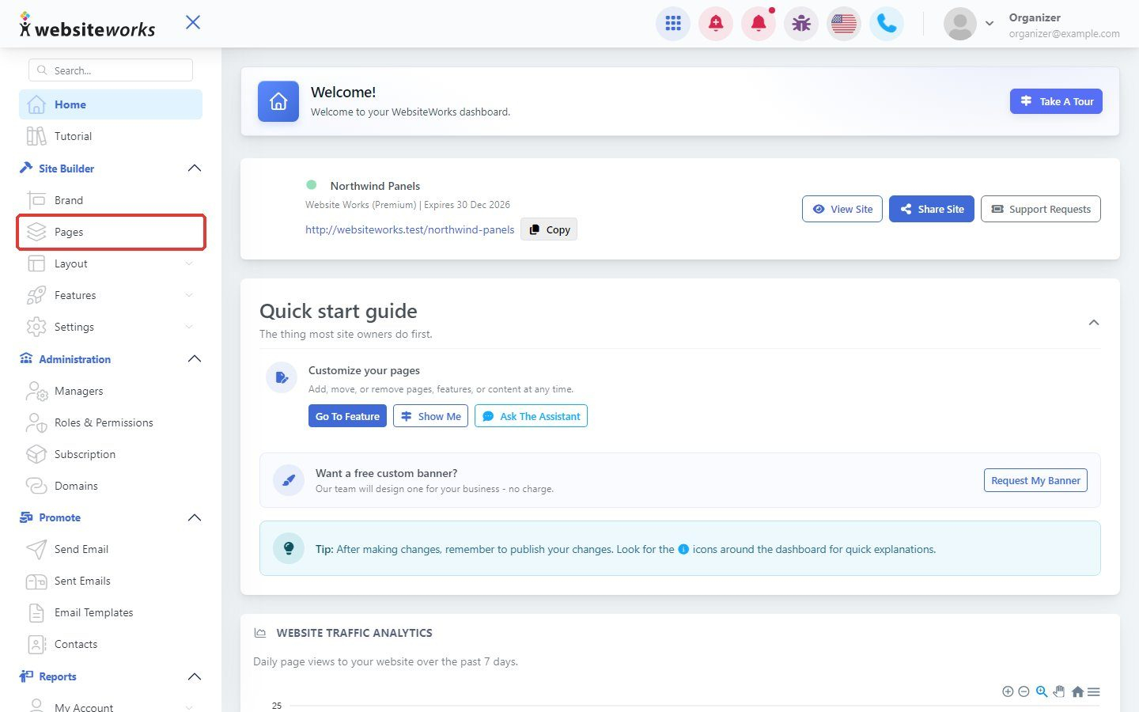Click the chart reset home icon
Screen dimensions: 1139x712
(1077, 691)
